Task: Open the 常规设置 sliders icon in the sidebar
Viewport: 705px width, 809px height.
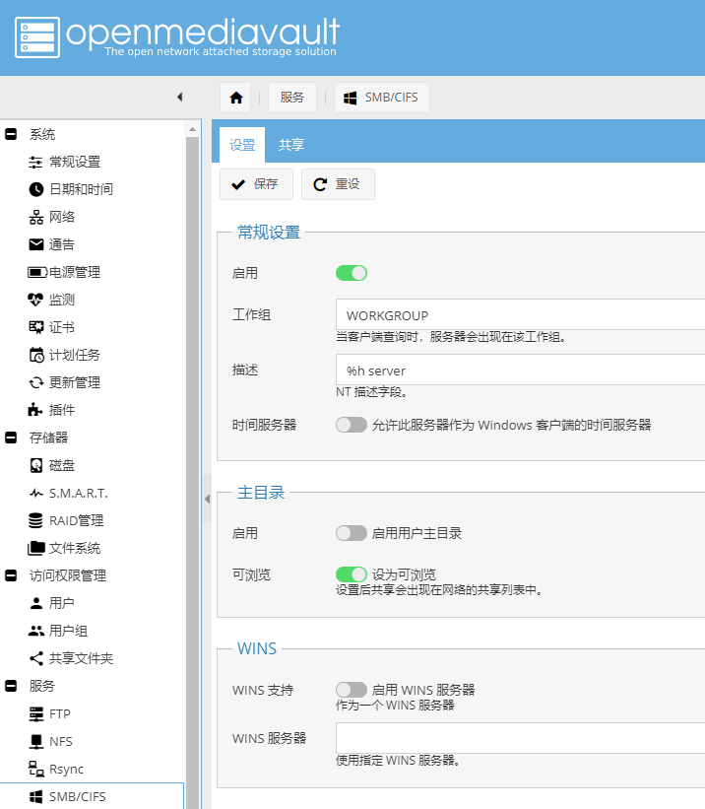Action: point(35,162)
